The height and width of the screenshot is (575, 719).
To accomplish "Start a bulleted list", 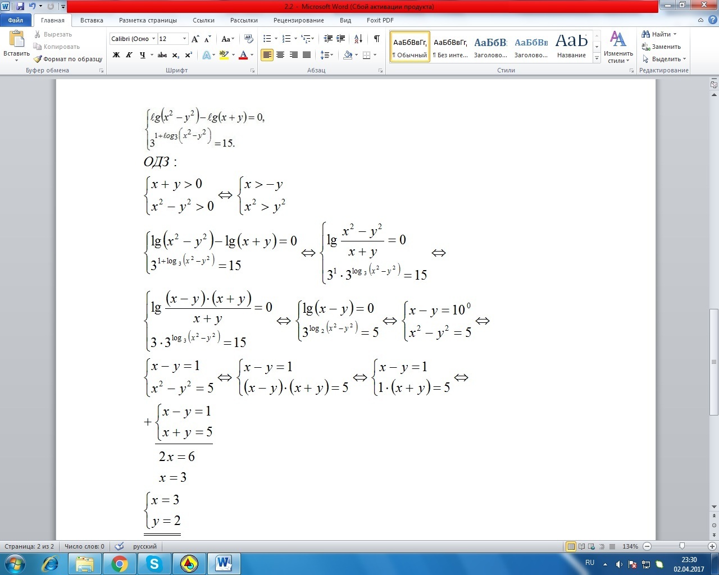I will (267, 39).
